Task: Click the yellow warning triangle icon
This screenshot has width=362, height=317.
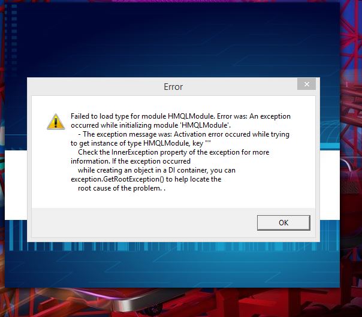Action: coord(56,122)
